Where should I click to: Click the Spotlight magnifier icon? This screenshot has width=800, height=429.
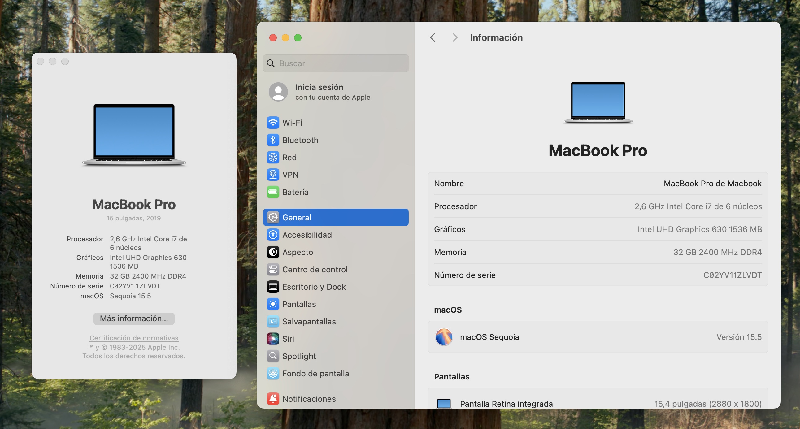(x=273, y=356)
